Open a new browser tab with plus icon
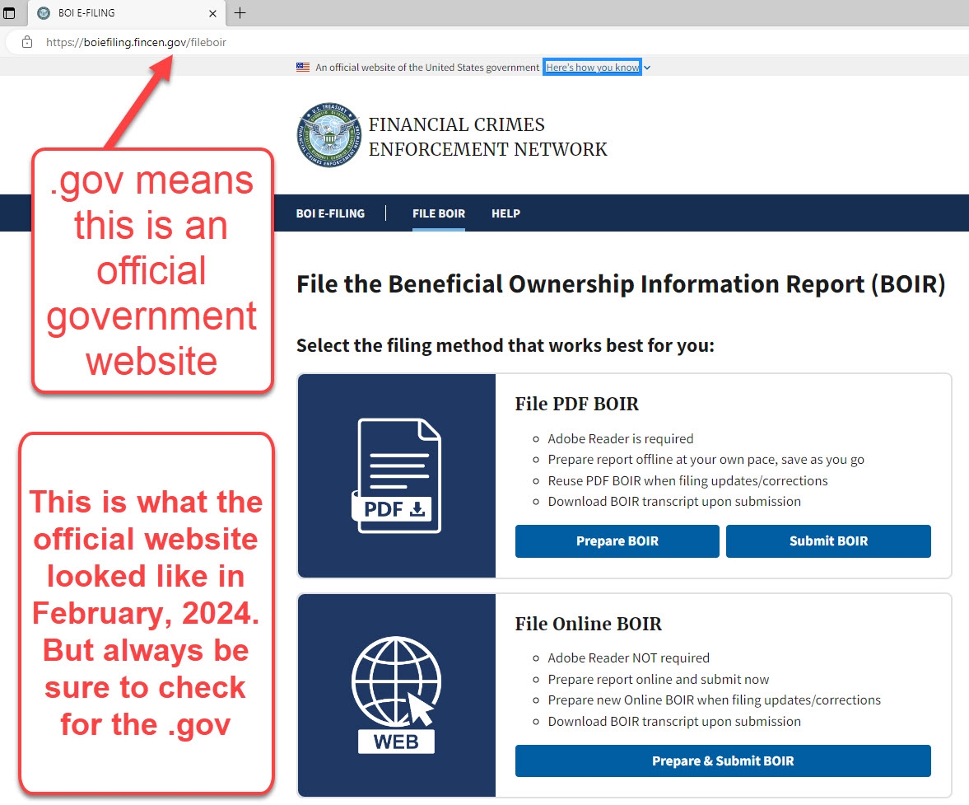Screen dimensions: 969x805 pyautogui.click(x=240, y=13)
